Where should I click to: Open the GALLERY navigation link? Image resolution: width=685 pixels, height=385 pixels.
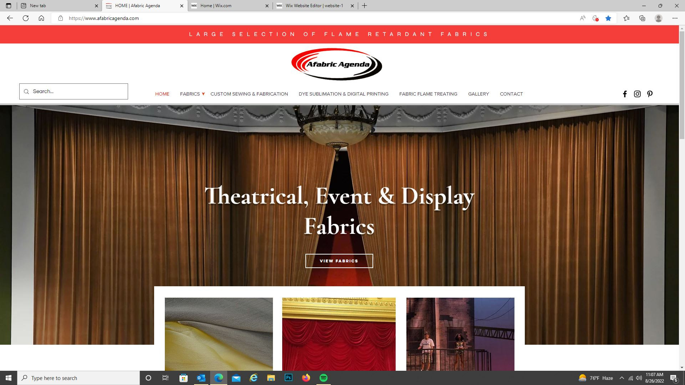[x=478, y=94]
